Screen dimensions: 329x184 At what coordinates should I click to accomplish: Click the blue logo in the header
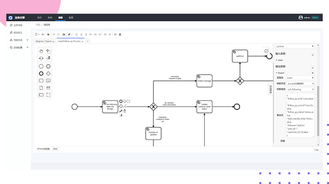(11, 17)
